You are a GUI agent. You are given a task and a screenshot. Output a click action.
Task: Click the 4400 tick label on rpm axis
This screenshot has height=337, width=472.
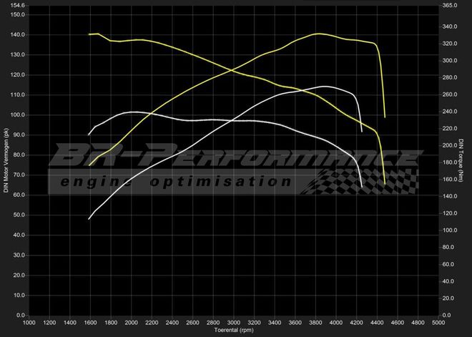[x=378, y=323]
